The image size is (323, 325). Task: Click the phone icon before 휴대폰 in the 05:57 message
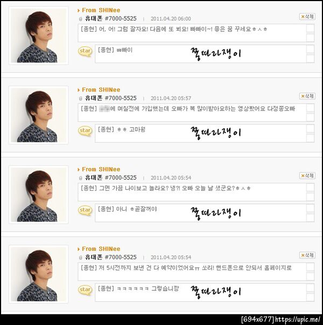pyautogui.click(x=81, y=99)
